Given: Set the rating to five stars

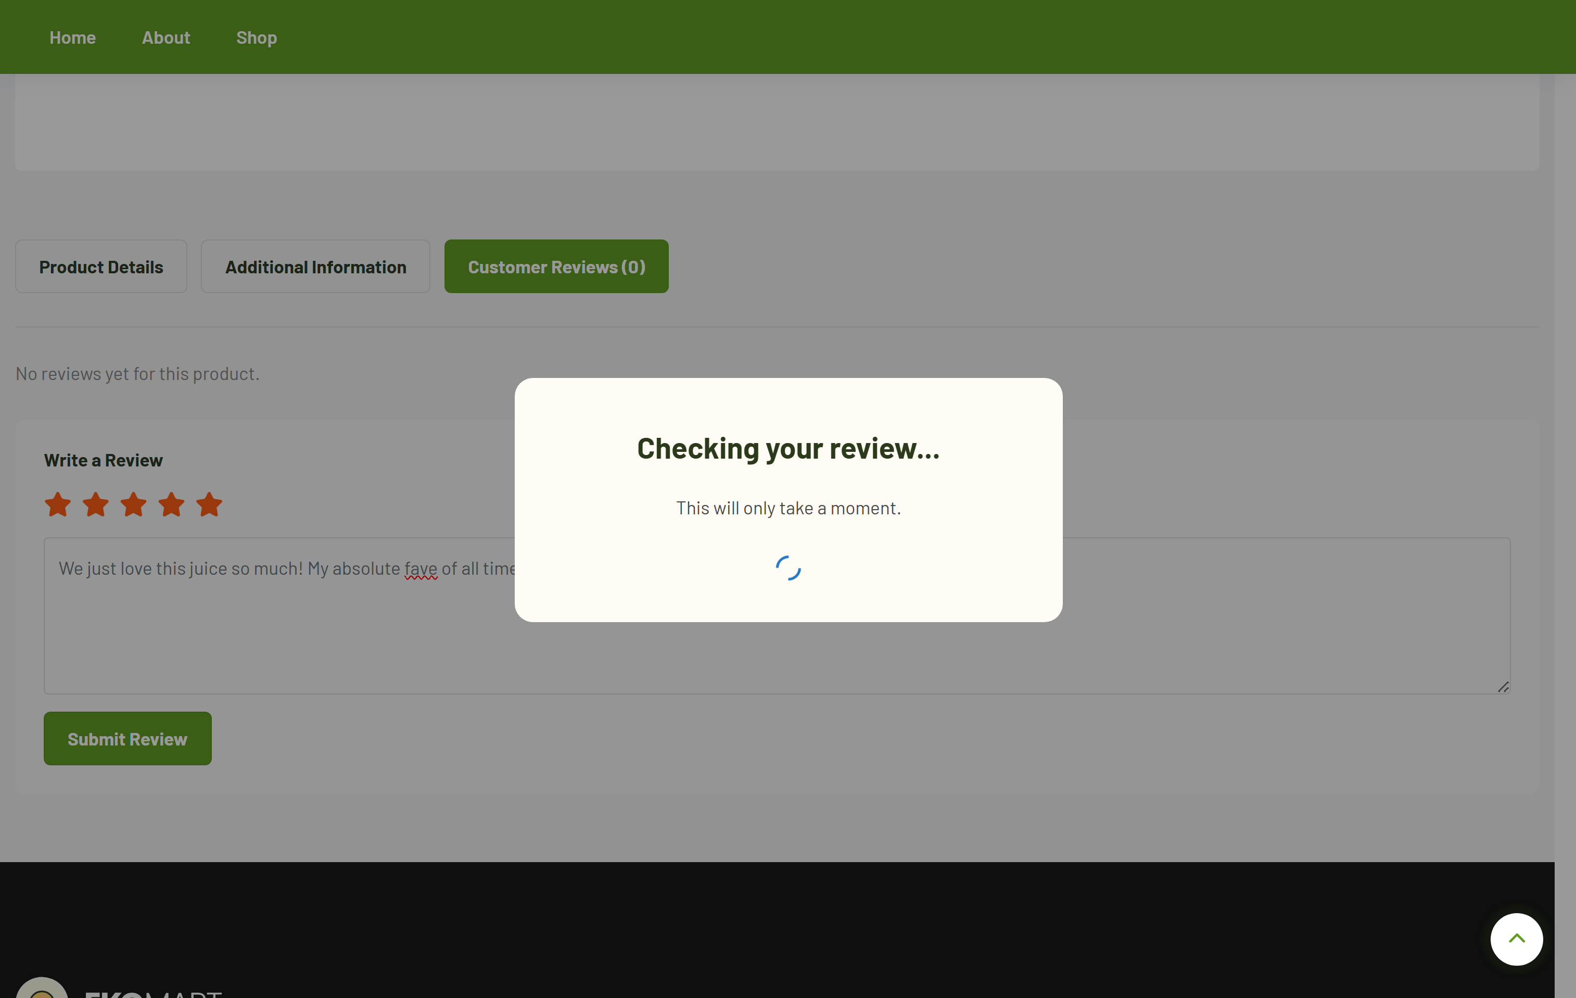Looking at the screenshot, I should tap(209, 504).
